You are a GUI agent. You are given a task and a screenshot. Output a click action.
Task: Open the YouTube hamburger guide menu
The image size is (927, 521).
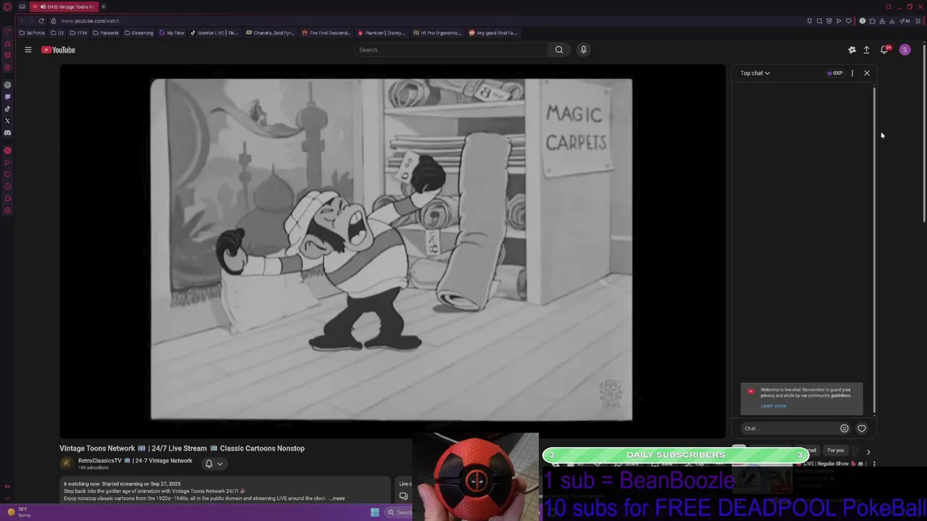pyautogui.click(x=28, y=50)
